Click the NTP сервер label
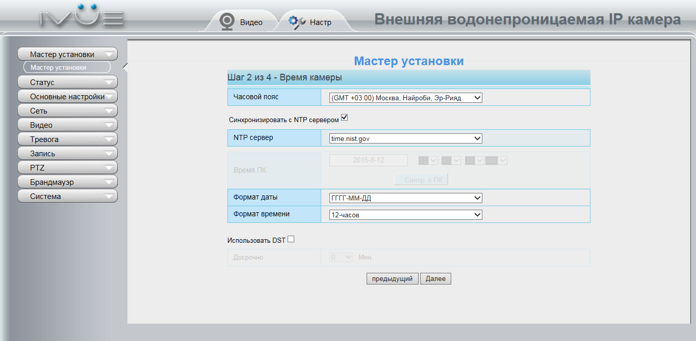 point(253,137)
